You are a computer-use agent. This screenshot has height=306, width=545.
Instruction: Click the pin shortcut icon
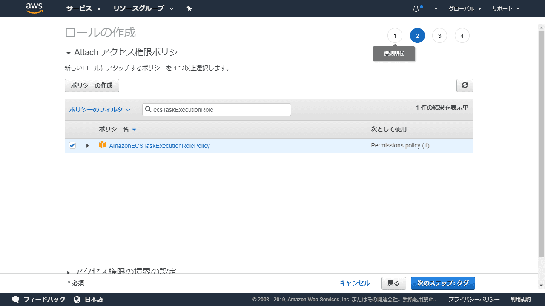coord(189,8)
